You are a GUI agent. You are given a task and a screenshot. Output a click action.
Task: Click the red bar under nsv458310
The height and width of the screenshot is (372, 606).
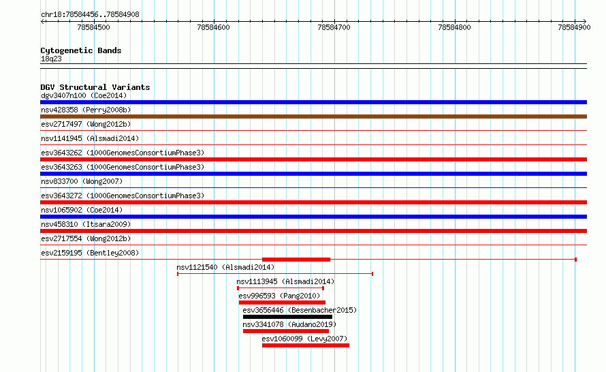(x=313, y=231)
